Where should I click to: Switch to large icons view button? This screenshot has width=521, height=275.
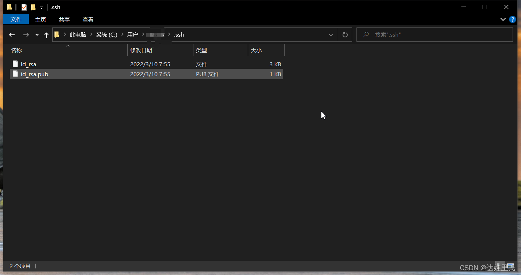[x=511, y=266]
